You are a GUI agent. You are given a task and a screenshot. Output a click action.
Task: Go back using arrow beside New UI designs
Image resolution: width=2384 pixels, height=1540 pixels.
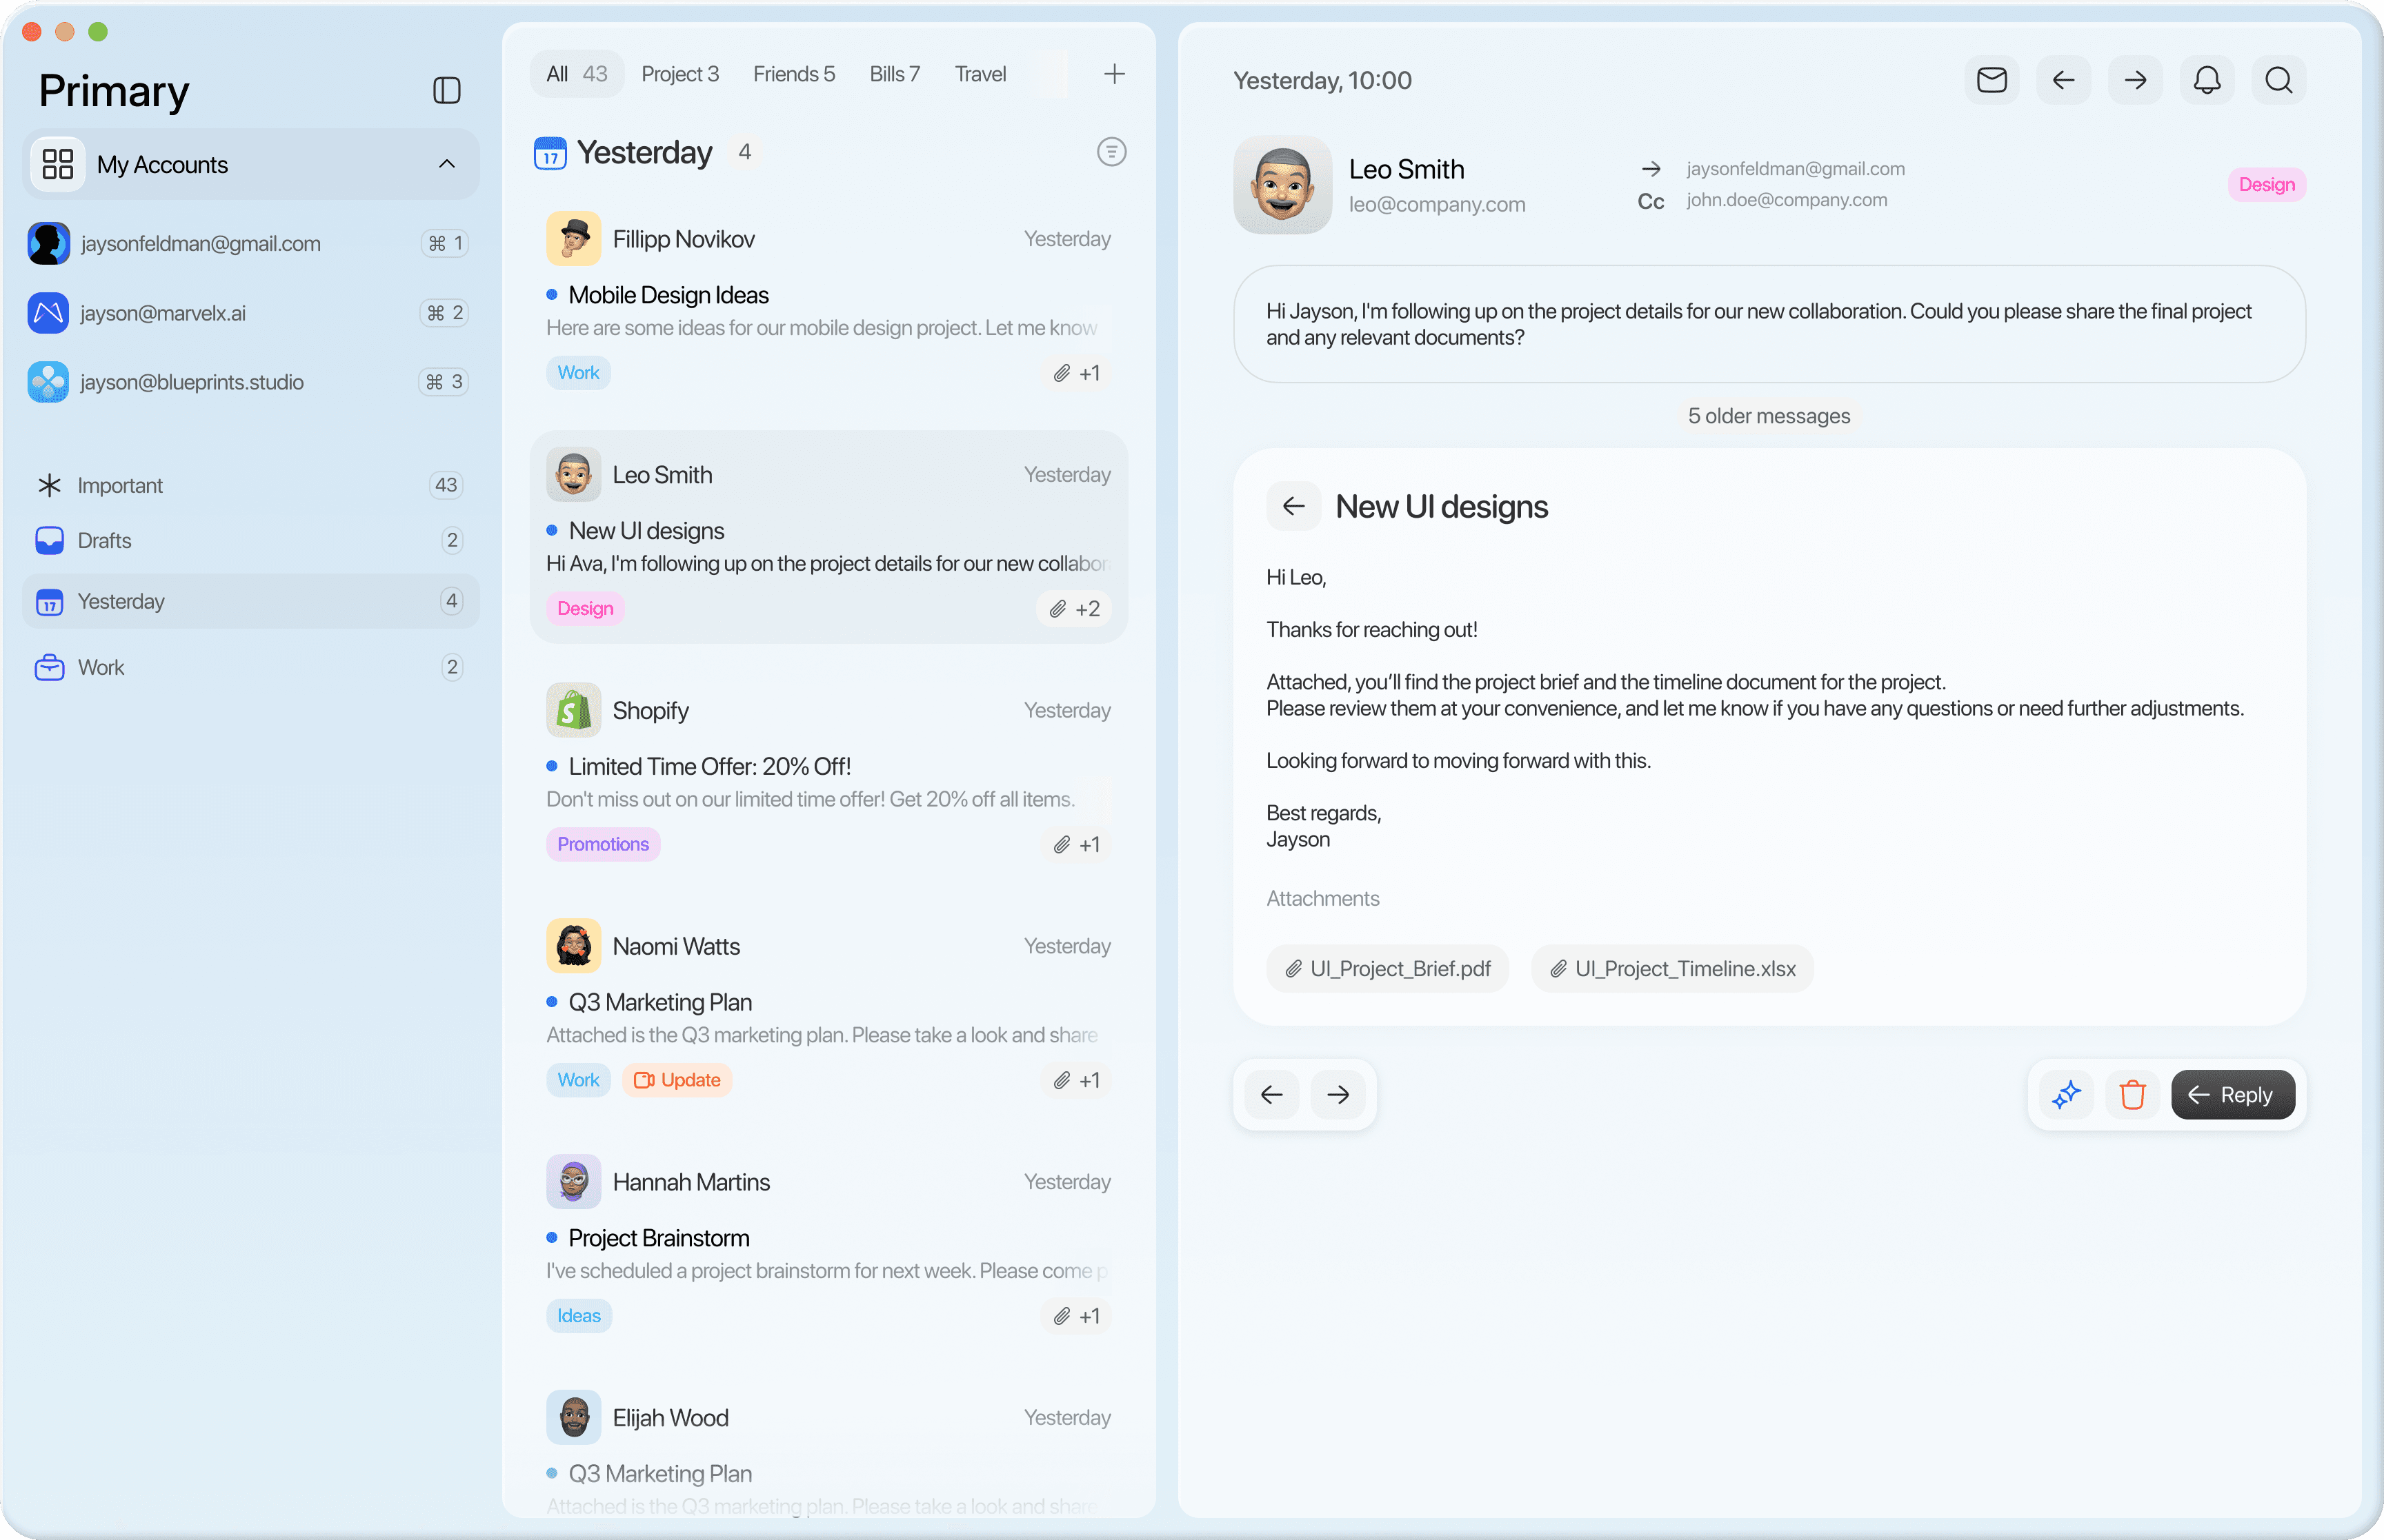[1293, 507]
